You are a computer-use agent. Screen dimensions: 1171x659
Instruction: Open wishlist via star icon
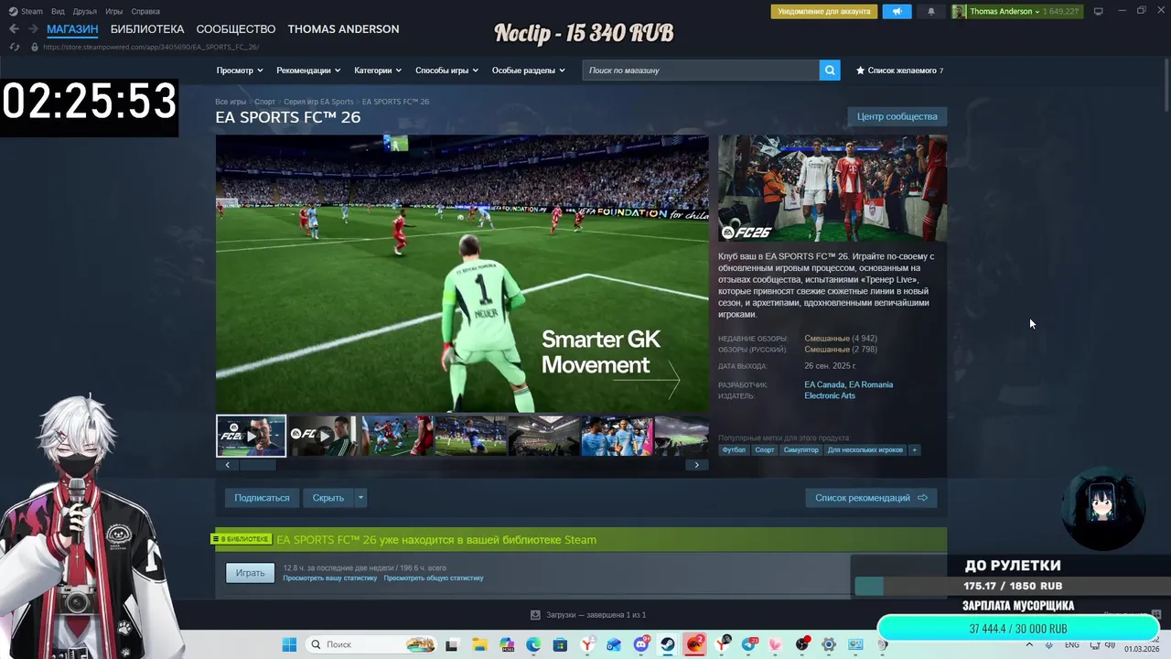click(860, 70)
